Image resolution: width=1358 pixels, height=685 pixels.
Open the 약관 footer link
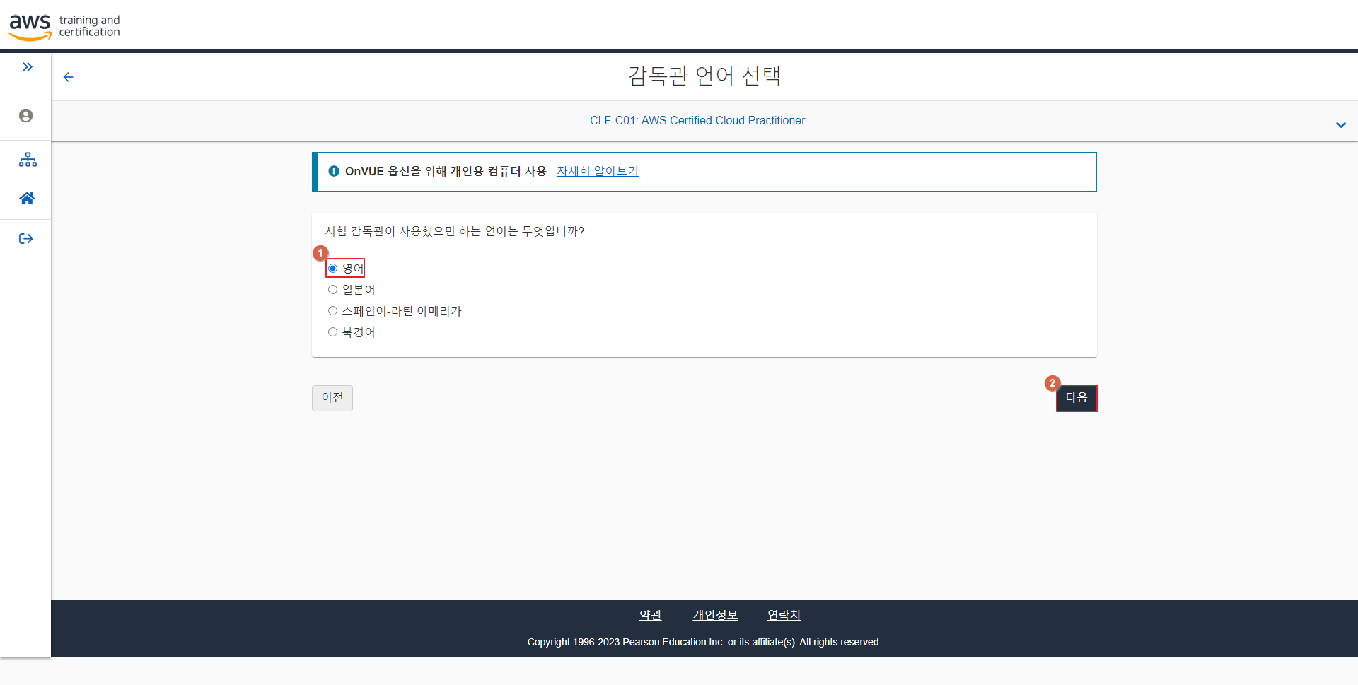(x=651, y=615)
